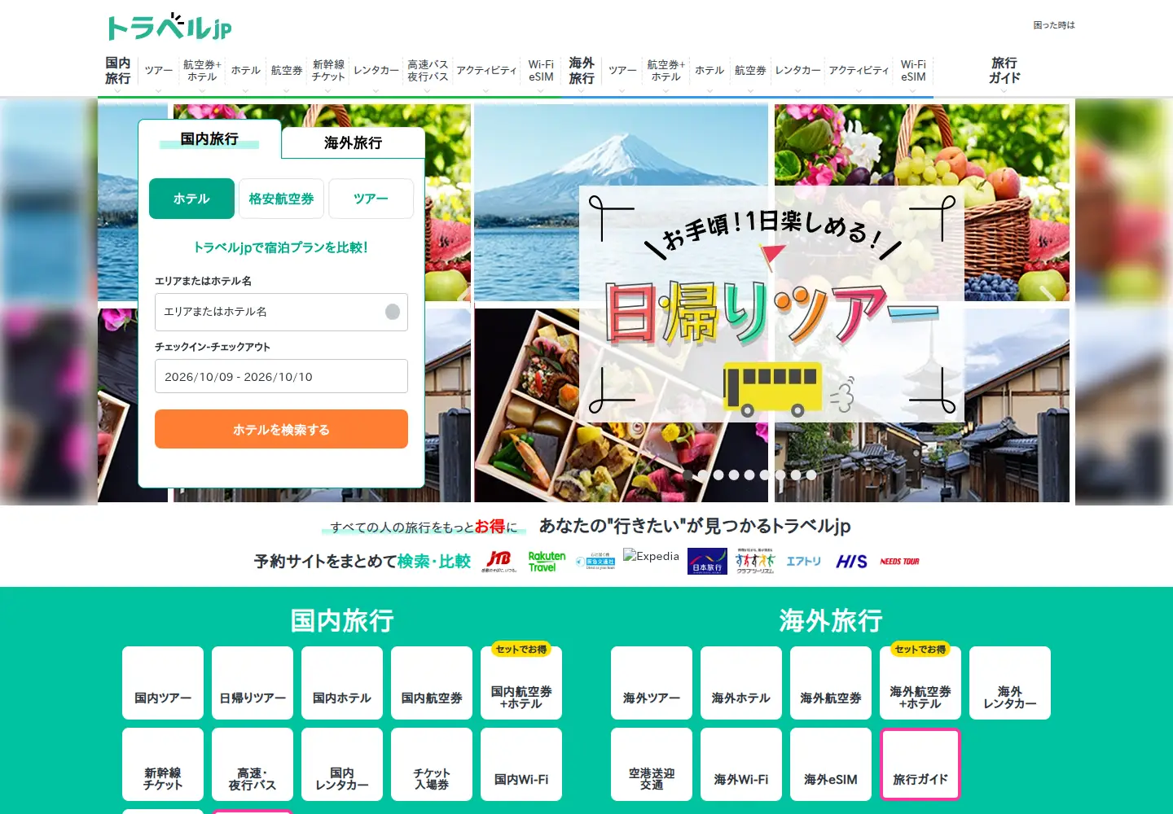The width and height of the screenshot is (1173, 814).
Task: Switch to 海外旅行 tab in search panel
Action: coord(353,142)
